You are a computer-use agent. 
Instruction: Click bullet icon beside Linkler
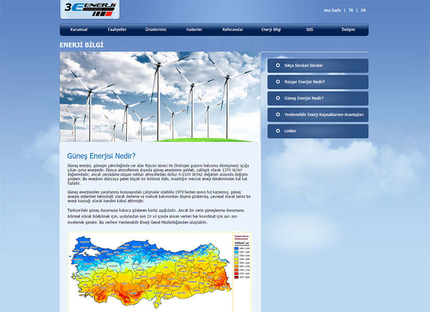pos(278,131)
